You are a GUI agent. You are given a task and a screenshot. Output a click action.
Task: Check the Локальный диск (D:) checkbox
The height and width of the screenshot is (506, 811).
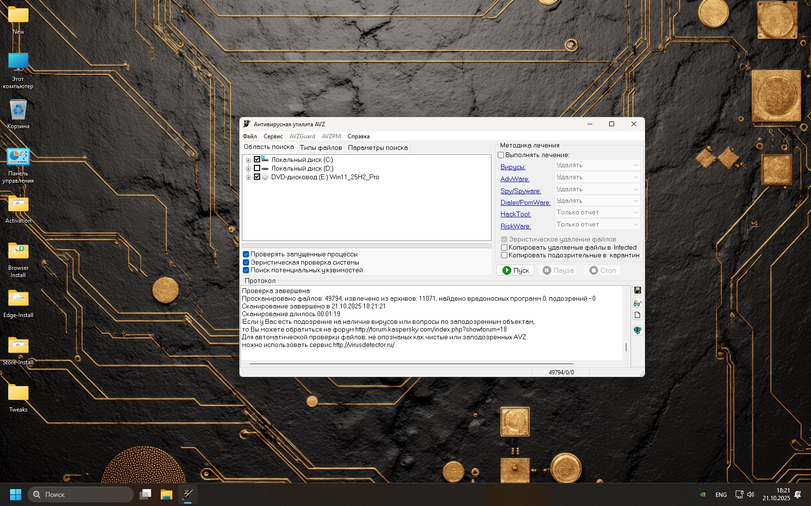[x=257, y=168]
